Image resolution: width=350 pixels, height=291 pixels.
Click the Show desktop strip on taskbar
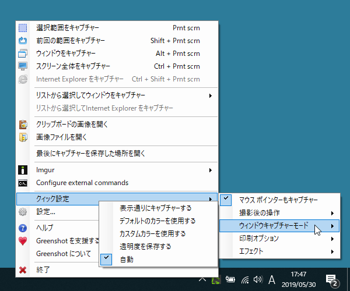click(x=348, y=279)
